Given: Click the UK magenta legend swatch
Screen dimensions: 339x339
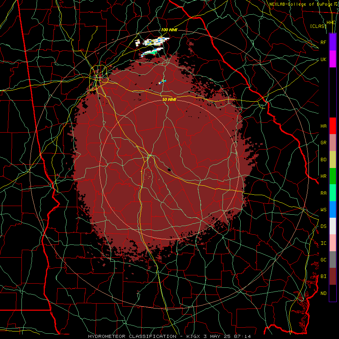Looking at the screenshot, I should [x=333, y=59].
